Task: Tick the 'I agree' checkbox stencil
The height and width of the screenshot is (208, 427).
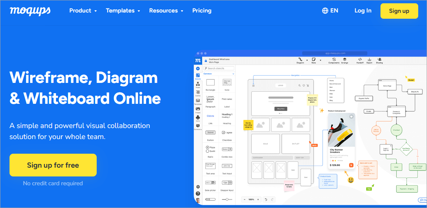Action: (x=224, y=132)
